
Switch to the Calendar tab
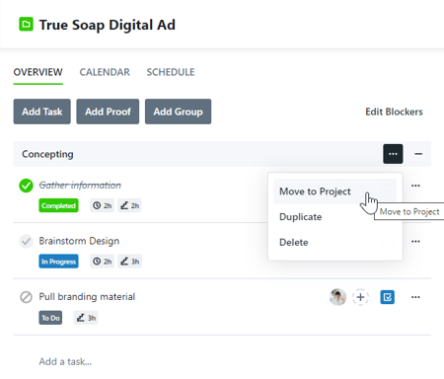pyautogui.click(x=105, y=72)
